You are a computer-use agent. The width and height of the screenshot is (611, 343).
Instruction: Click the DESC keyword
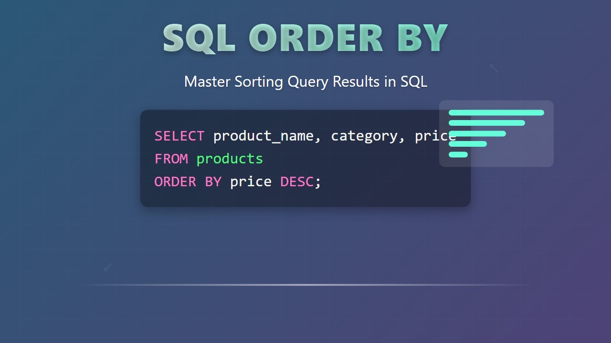(297, 182)
